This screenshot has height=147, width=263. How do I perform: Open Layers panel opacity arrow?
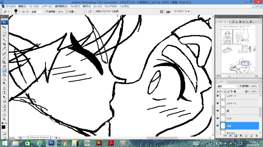(x=260, y=86)
